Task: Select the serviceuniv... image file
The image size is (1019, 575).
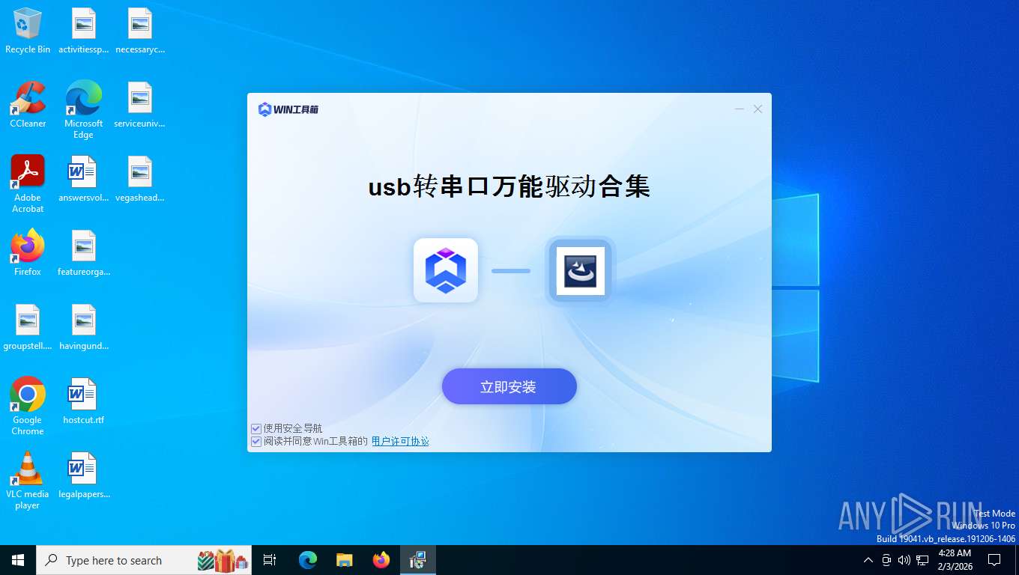Action: click(x=140, y=106)
